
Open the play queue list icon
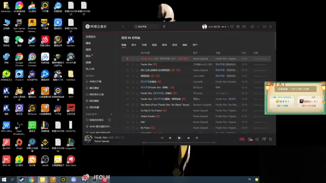[x=271, y=139]
